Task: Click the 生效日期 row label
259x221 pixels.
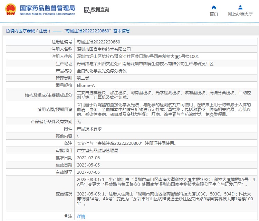Action: click(64, 165)
